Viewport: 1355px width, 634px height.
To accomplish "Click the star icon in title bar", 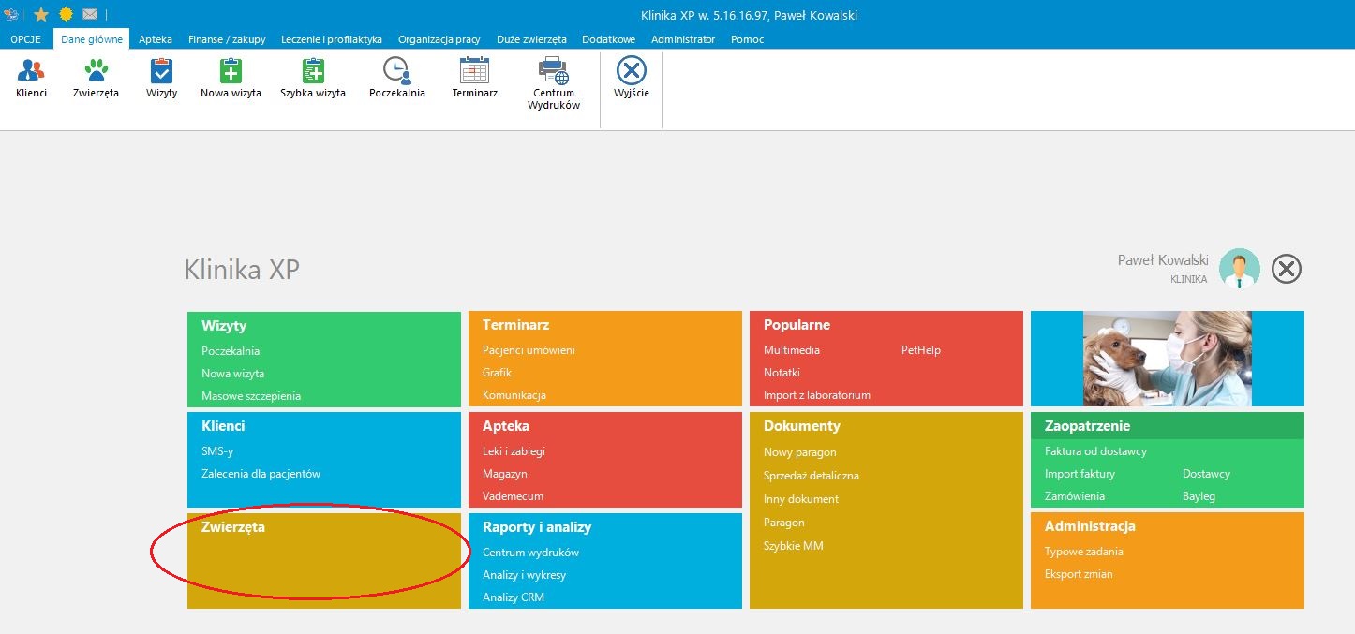I will coord(40,15).
